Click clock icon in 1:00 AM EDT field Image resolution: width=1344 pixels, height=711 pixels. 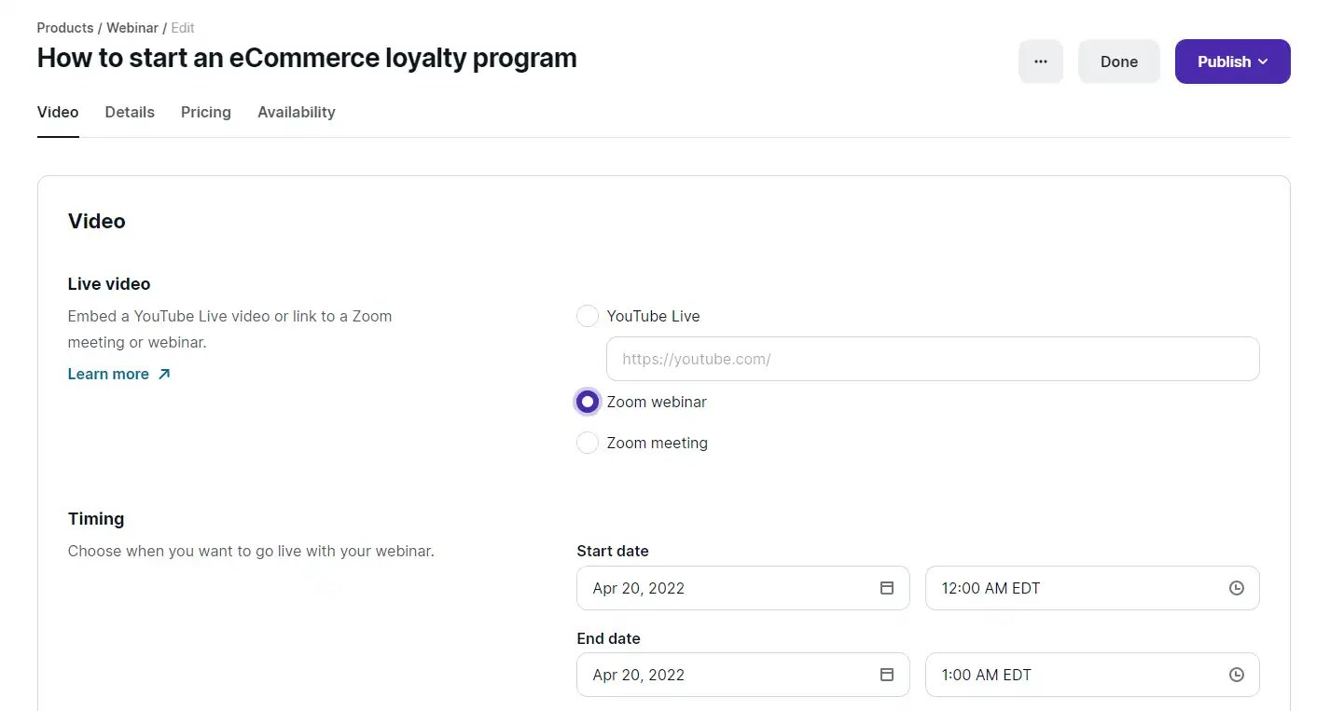click(1237, 675)
